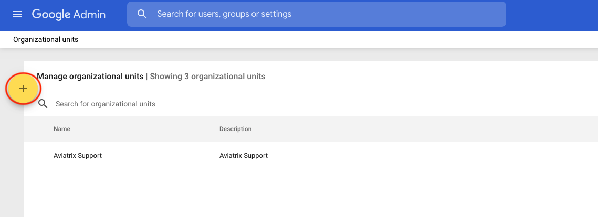Select the Aviatrix Support unit name
This screenshot has height=217, width=598.
[77, 156]
